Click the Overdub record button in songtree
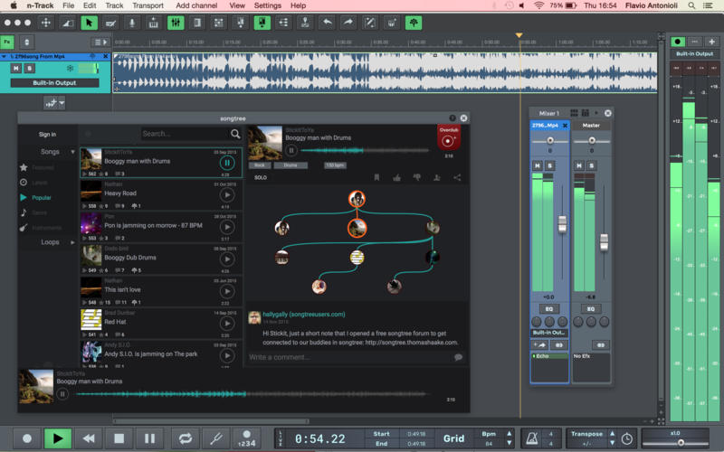This screenshot has height=452, width=724. pyautogui.click(x=449, y=140)
